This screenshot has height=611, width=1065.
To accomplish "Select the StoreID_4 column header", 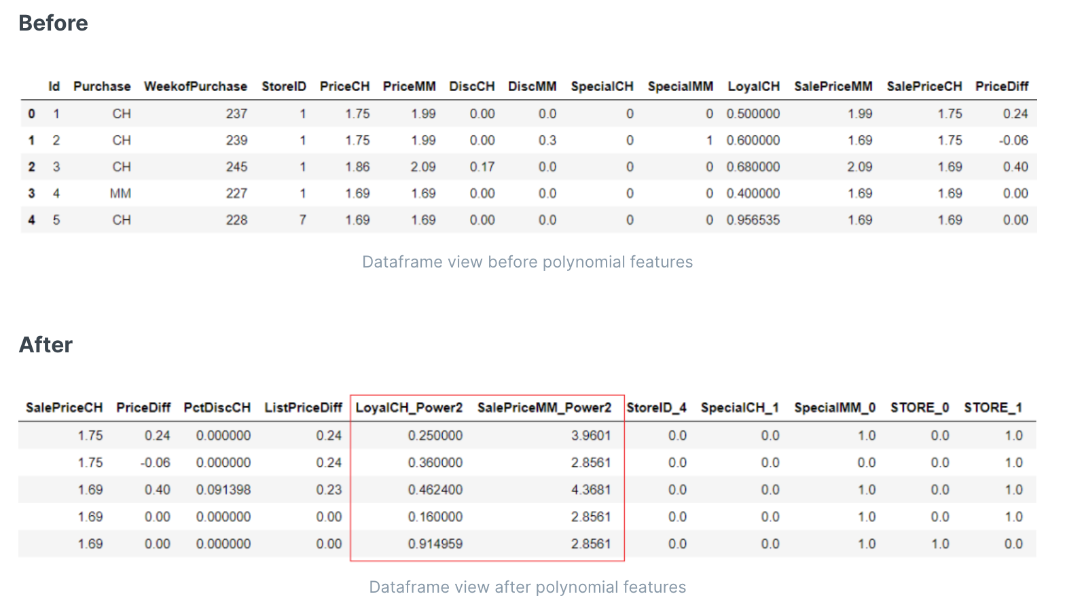I will (x=656, y=407).
